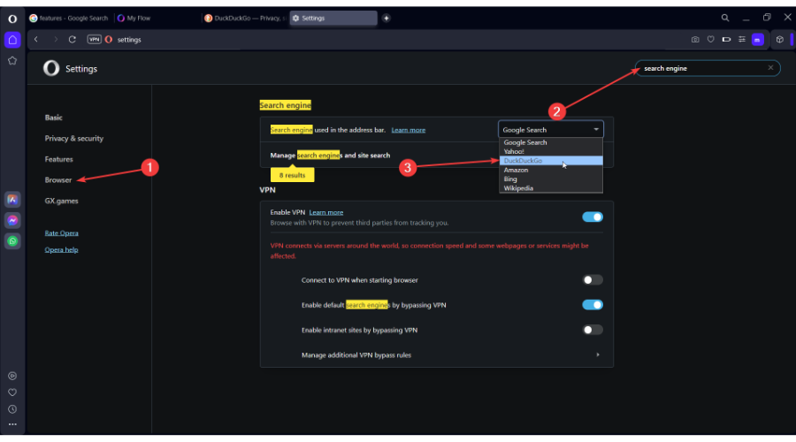The height and width of the screenshot is (442, 796).
Task: Toggle Connect to VPN when starting browser
Action: point(593,280)
